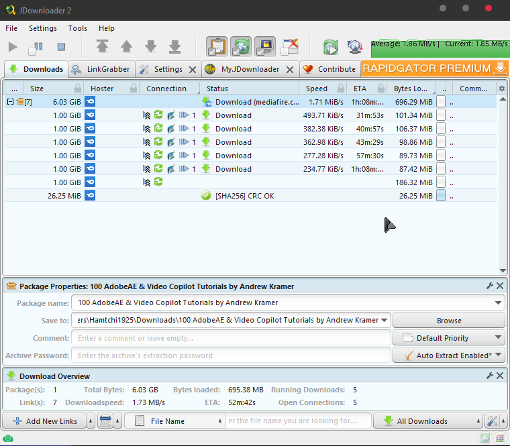Open the Auto Extract Enabled dropdown
The height and width of the screenshot is (446, 510).
(x=449, y=355)
